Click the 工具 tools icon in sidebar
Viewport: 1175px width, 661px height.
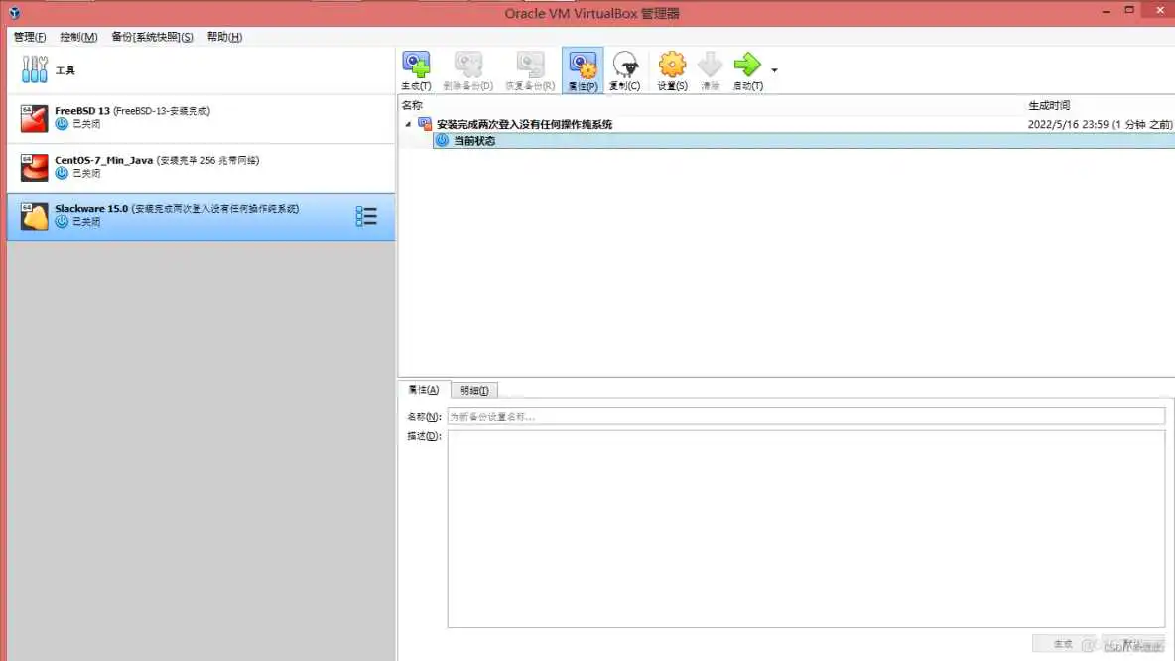pos(35,69)
